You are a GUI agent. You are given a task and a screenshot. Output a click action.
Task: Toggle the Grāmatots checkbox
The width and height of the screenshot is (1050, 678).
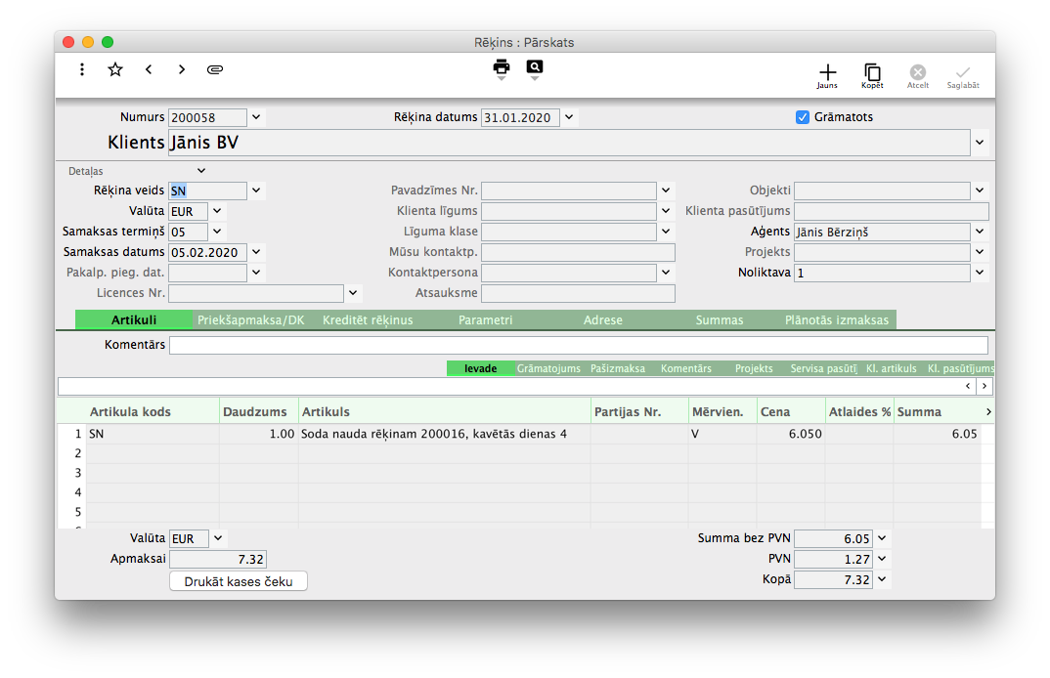[803, 117]
